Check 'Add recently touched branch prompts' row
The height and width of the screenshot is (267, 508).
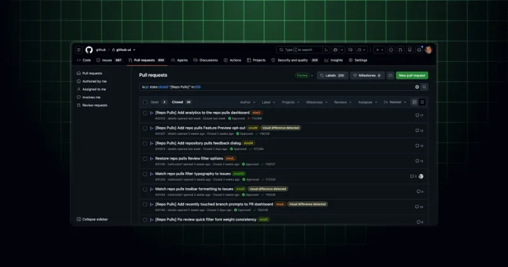tap(145, 205)
